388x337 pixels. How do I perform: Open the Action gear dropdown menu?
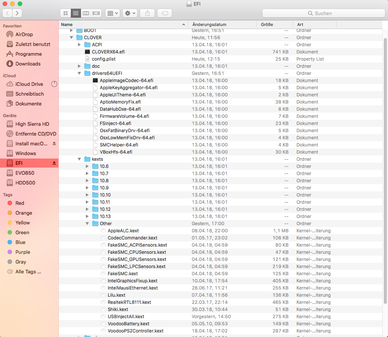coord(130,13)
